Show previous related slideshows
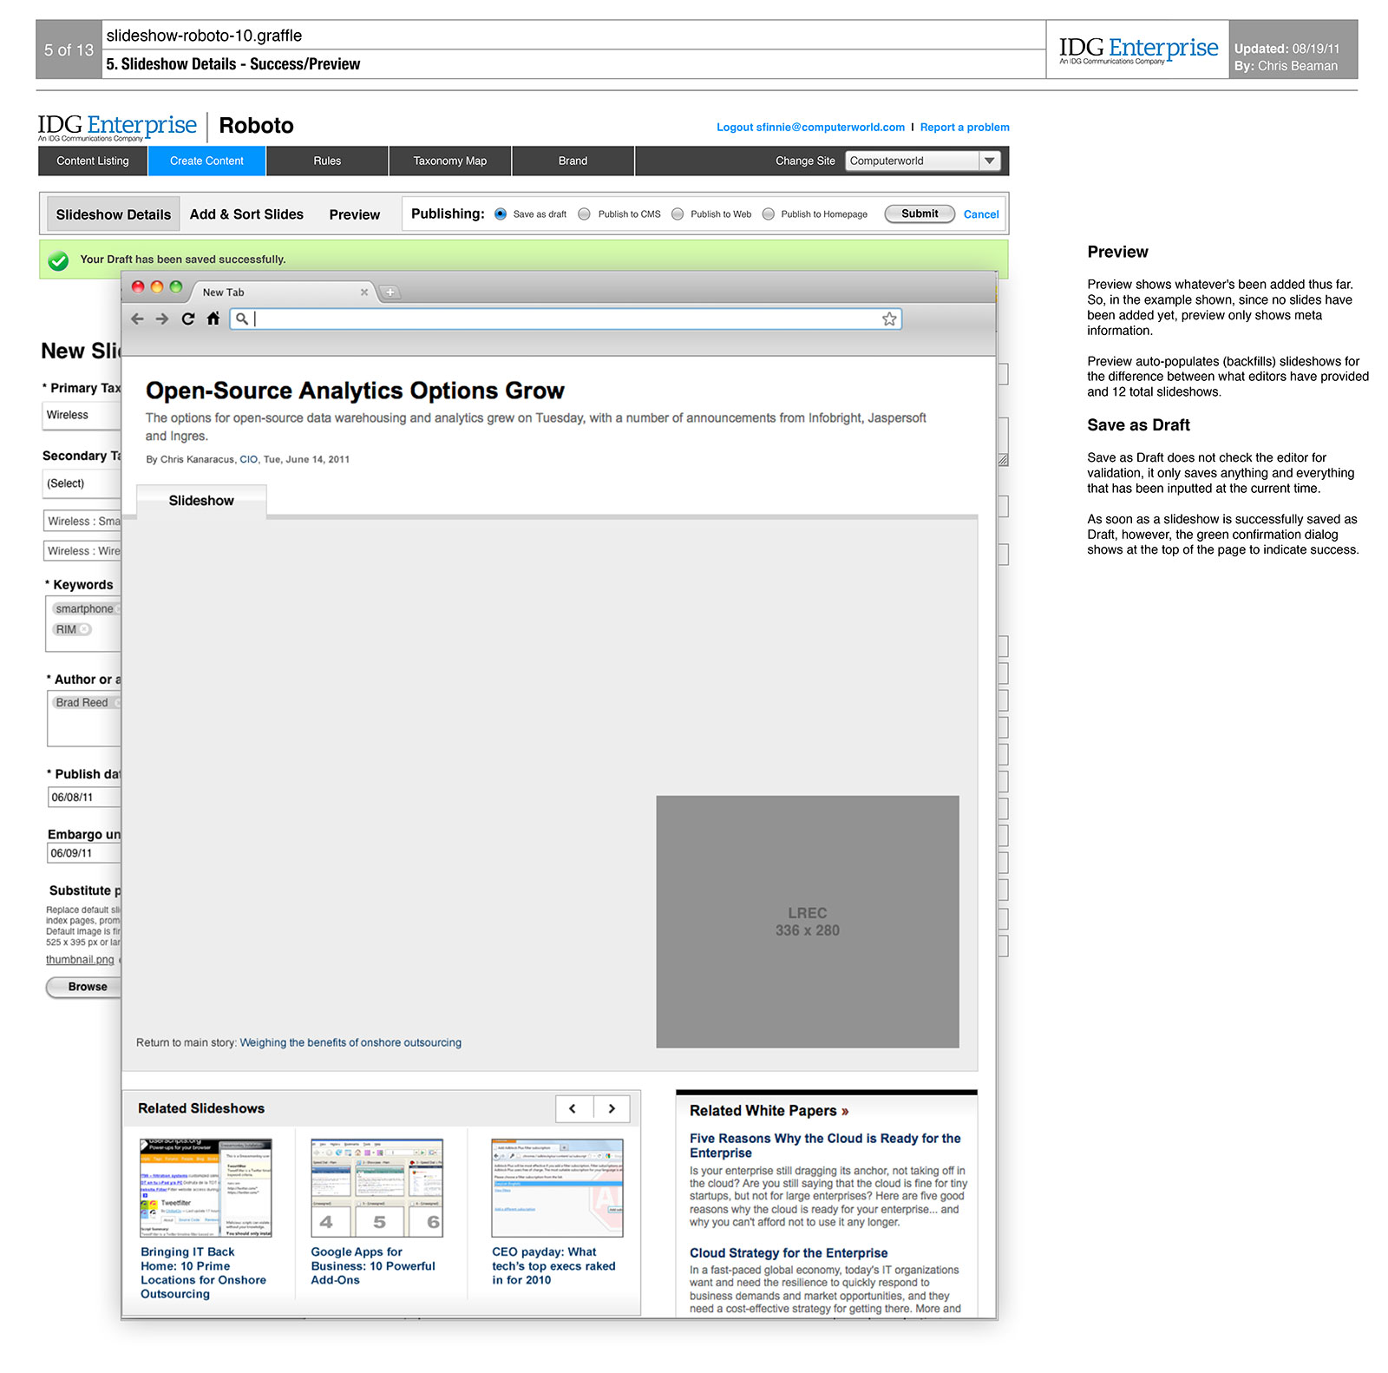Screen dimensions: 1388x1373 coord(573,1108)
